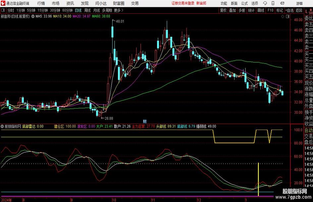313x202 pixels.
Task: Open the 功能 menu
Action: [224, 3]
